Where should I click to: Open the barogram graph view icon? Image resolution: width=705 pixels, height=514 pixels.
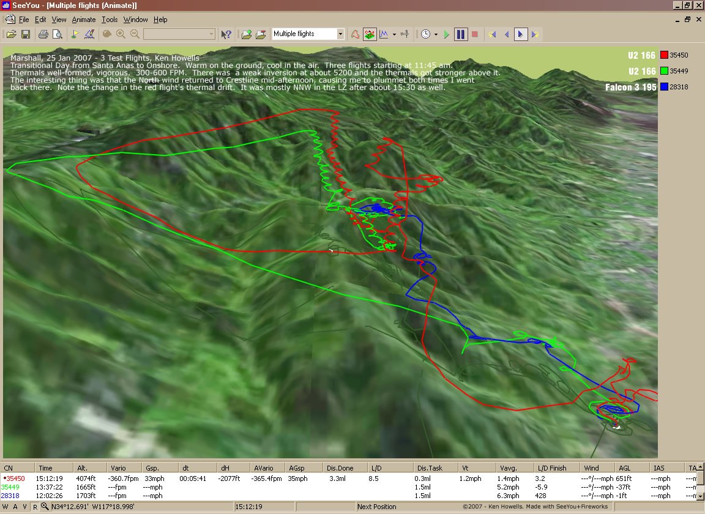[384, 34]
